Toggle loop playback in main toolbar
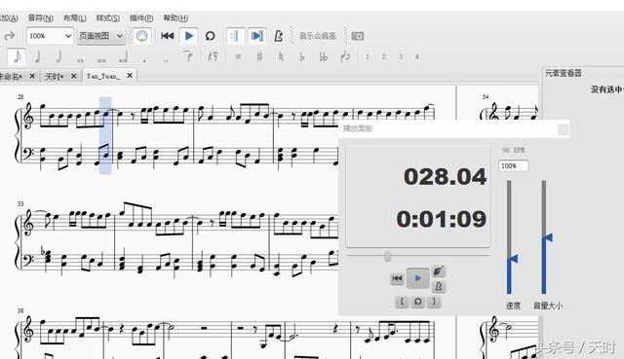 point(211,36)
